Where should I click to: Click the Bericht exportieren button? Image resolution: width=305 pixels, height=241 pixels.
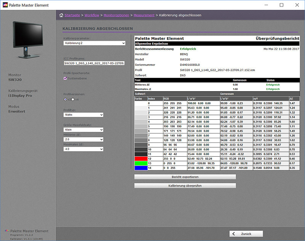tap(185, 177)
